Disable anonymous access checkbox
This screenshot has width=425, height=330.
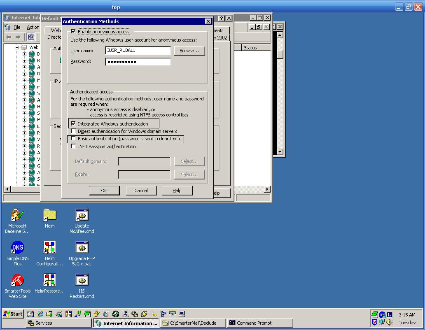(73, 31)
